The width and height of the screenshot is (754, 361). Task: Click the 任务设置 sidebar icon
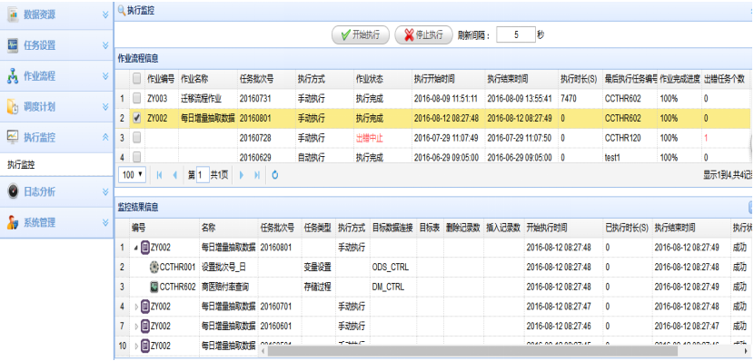pos(13,45)
